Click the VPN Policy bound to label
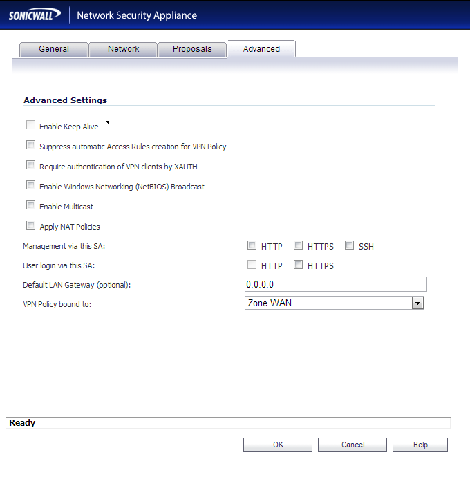470x477 pixels. 57,304
